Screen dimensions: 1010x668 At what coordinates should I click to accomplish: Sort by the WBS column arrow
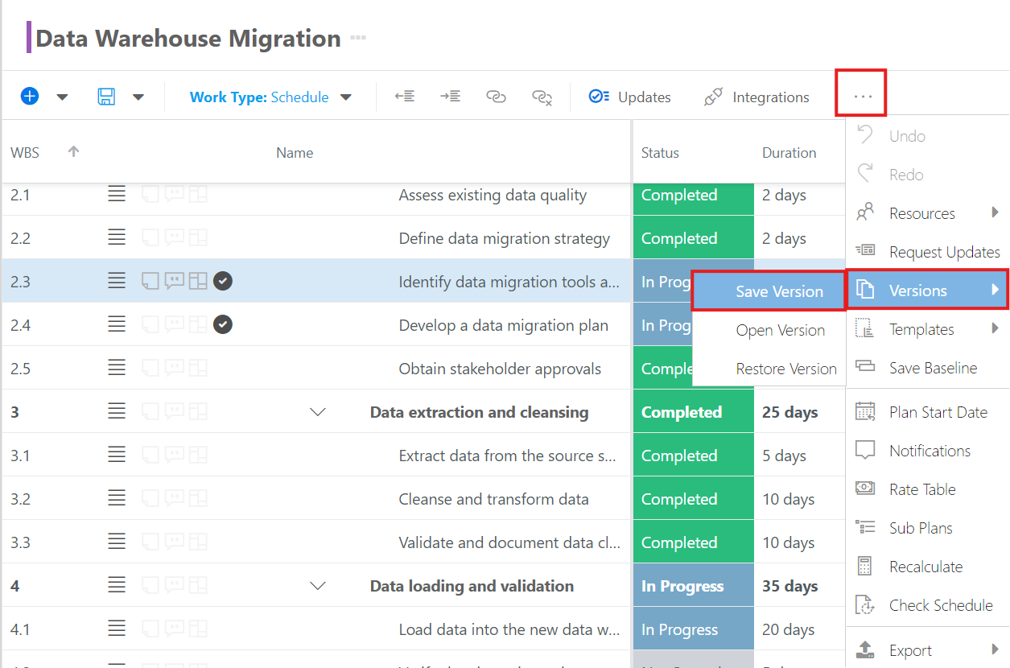[73, 151]
